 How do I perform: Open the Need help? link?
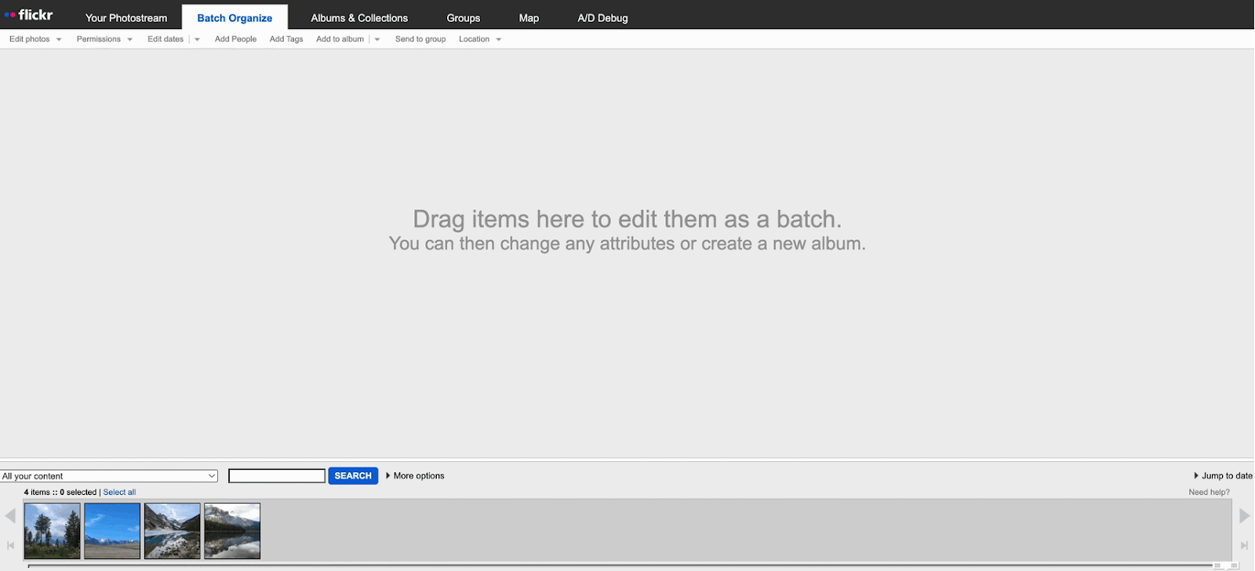point(1209,493)
